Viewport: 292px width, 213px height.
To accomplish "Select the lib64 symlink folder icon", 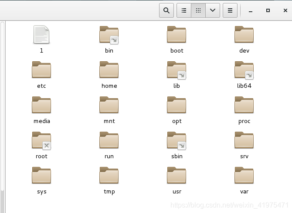I will coord(244,70).
